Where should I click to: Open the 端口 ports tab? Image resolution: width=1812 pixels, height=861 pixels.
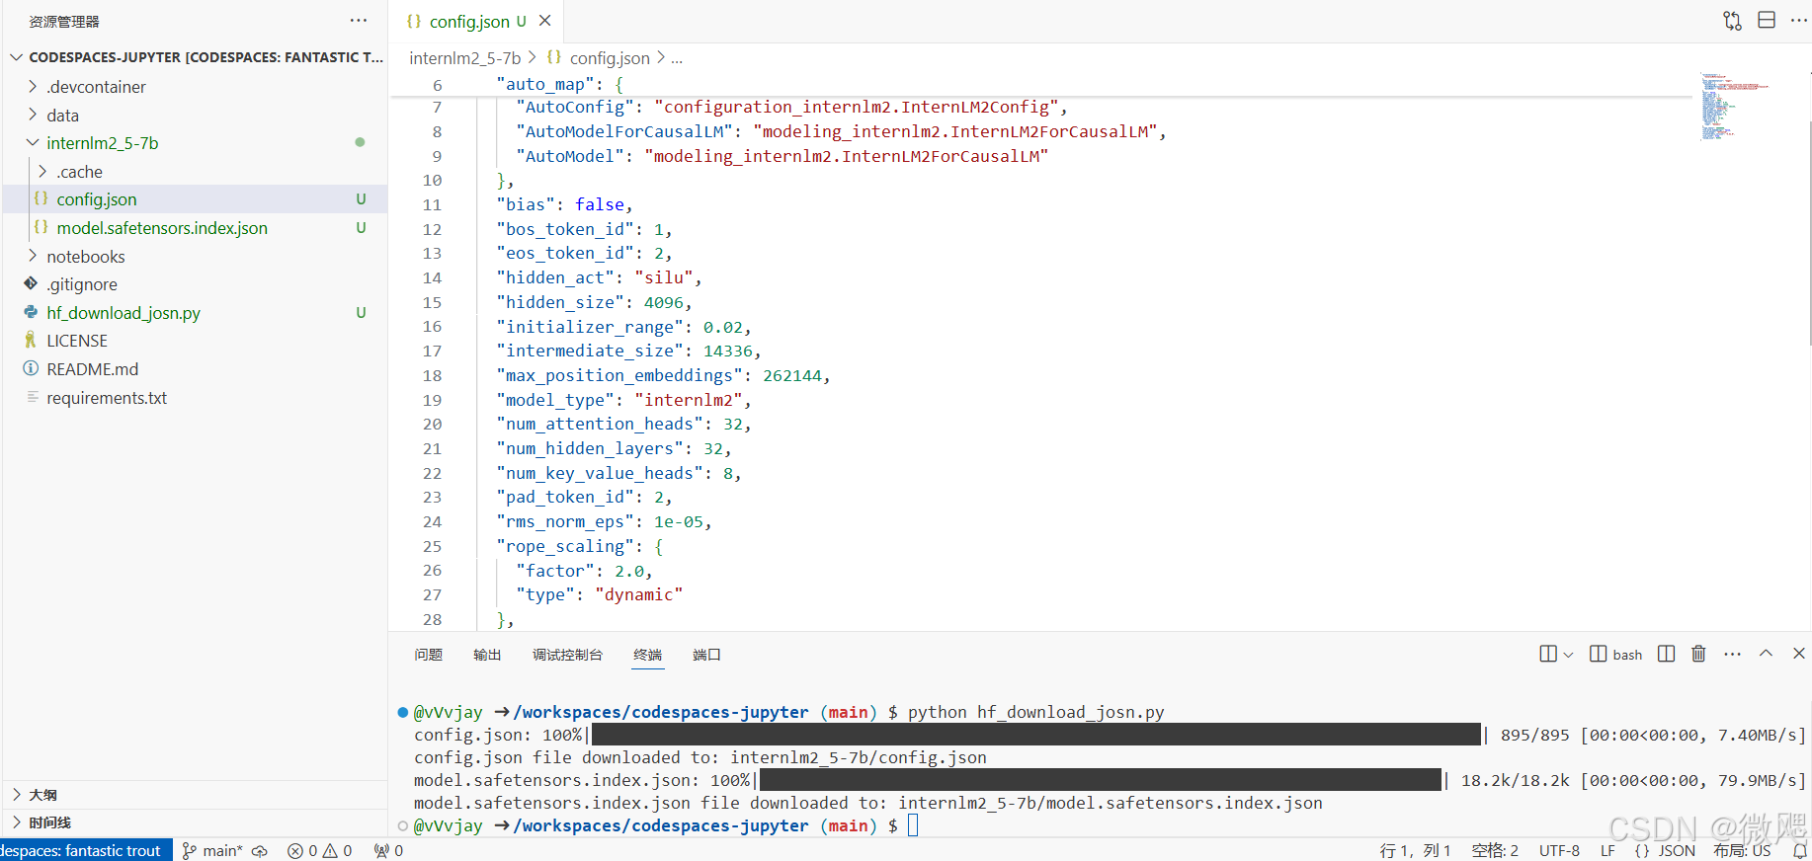(706, 655)
